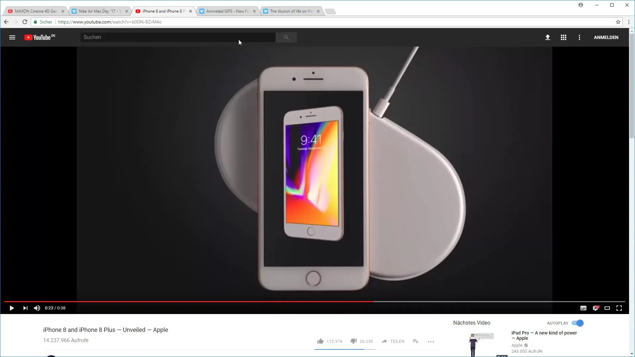Image resolution: width=635 pixels, height=357 pixels.
Task: Click the iPhone 8 video title
Action: pos(106,330)
